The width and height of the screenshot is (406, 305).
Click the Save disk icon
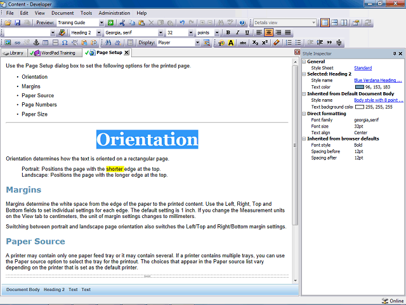(x=17, y=23)
